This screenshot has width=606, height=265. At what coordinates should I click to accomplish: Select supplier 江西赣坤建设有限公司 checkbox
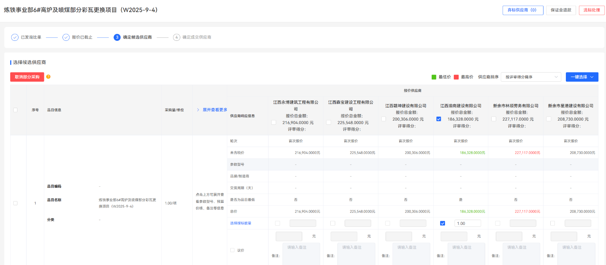[384, 119]
